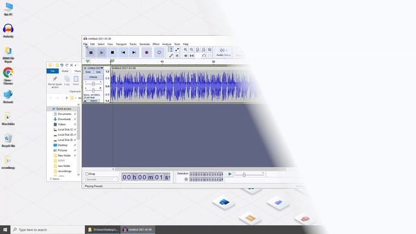
Task: Enable the Snap checkbox
Action: click(86, 174)
